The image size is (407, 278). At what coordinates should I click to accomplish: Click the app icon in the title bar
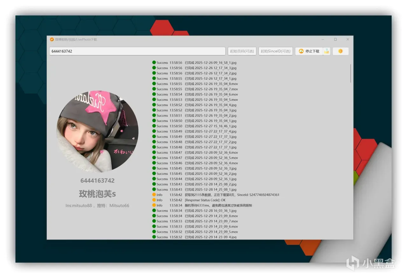click(x=52, y=39)
